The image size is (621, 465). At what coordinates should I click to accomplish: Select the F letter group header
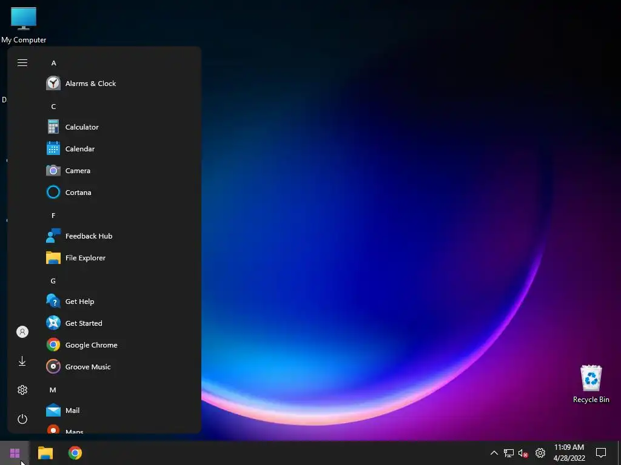pos(53,216)
